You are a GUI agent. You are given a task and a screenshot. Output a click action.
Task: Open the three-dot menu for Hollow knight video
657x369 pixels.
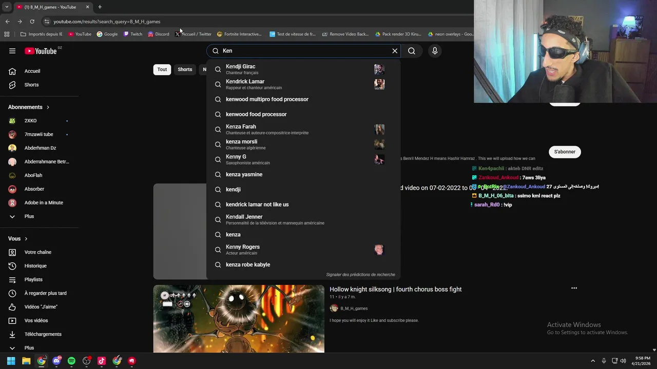click(x=574, y=288)
